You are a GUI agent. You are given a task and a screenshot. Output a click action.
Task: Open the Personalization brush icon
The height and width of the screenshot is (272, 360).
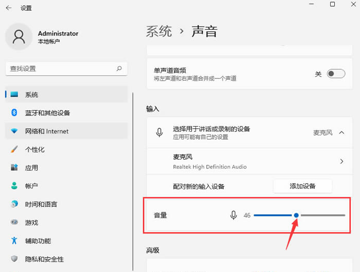(14, 149)
